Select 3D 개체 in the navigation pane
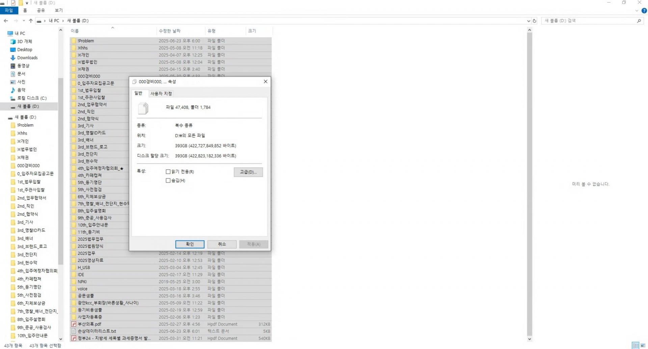The width and height of the screenshot is (648, 349). pyautogui.click(x=25, y=41)
